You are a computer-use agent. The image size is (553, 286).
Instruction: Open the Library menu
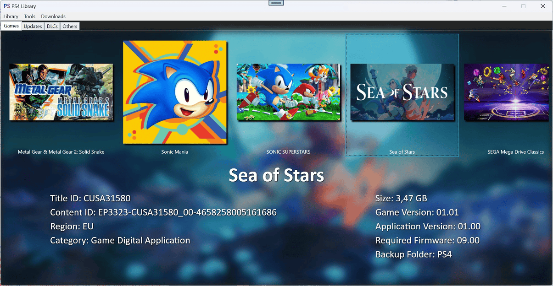coord(11,16)
